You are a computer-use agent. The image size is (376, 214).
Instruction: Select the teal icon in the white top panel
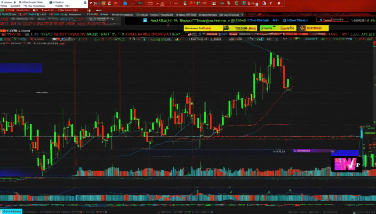pyautogui.click(x=51, y=2)
